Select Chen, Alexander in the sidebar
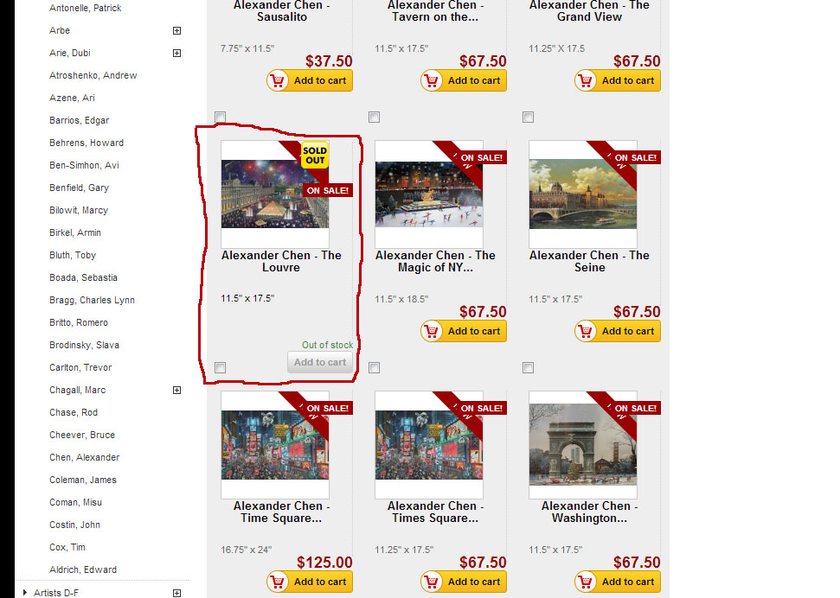 pyautogui.click(x=85, y=458)
